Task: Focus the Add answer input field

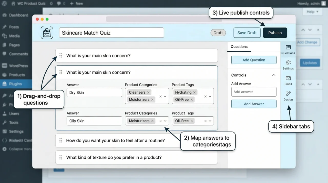Action: click(254, 92)
